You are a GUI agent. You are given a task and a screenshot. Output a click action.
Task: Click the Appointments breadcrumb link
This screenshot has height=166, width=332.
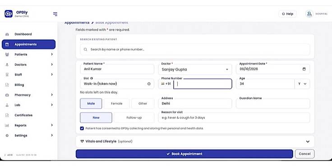tap(77, 23)
